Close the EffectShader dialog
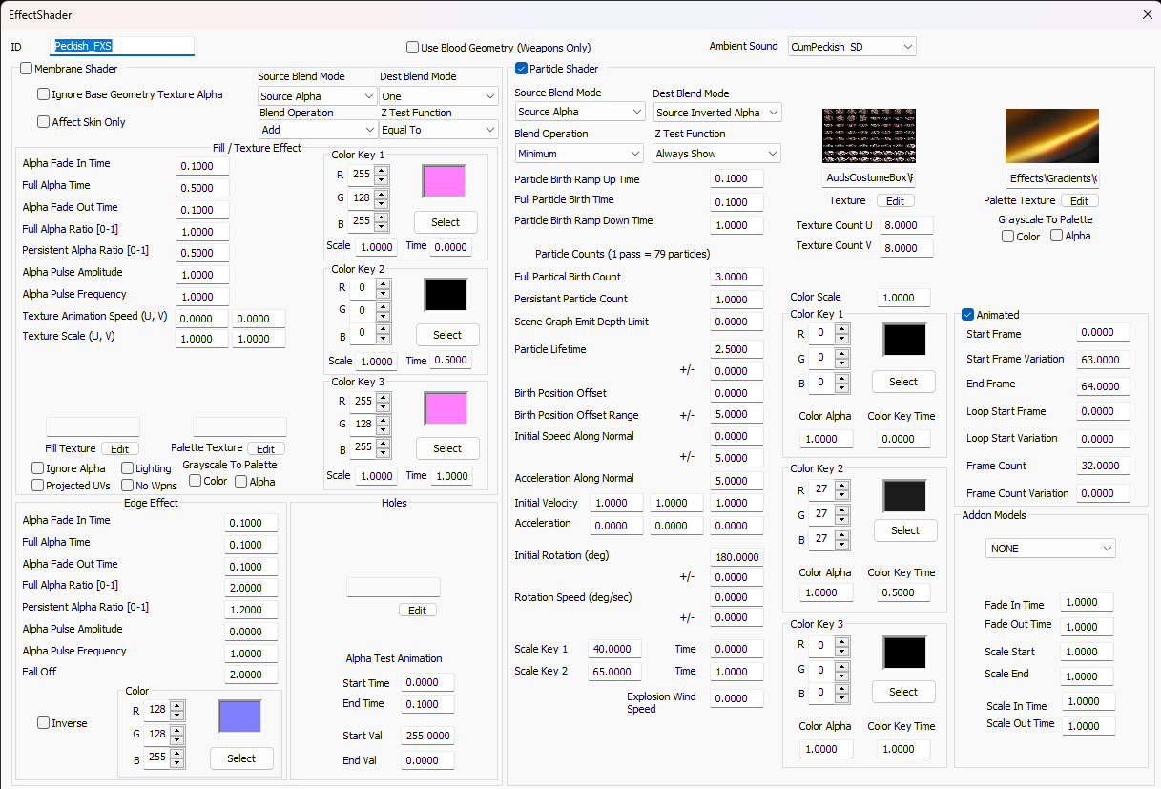1161x789 pixels. [x=1147, y=14]
